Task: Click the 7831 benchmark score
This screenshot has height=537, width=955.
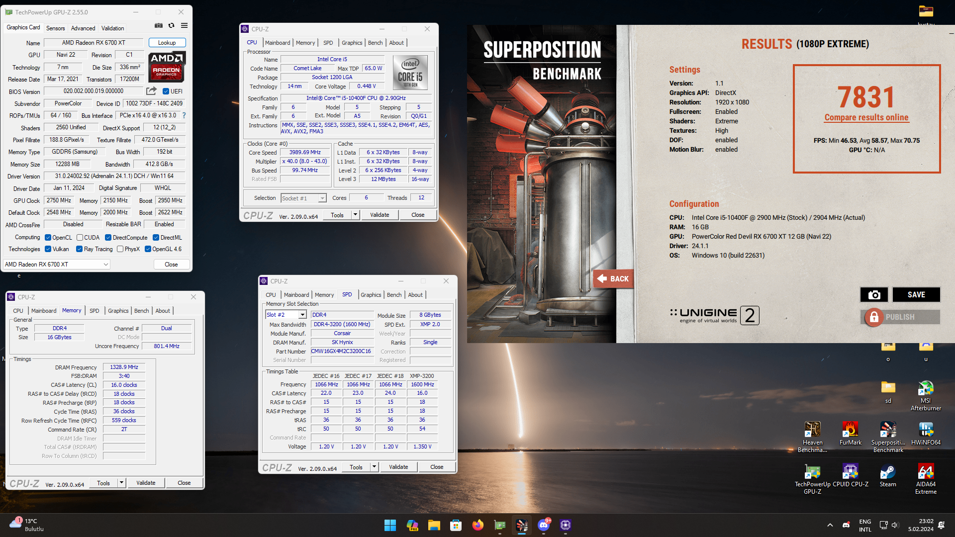Action: click(x=866, y=96)
